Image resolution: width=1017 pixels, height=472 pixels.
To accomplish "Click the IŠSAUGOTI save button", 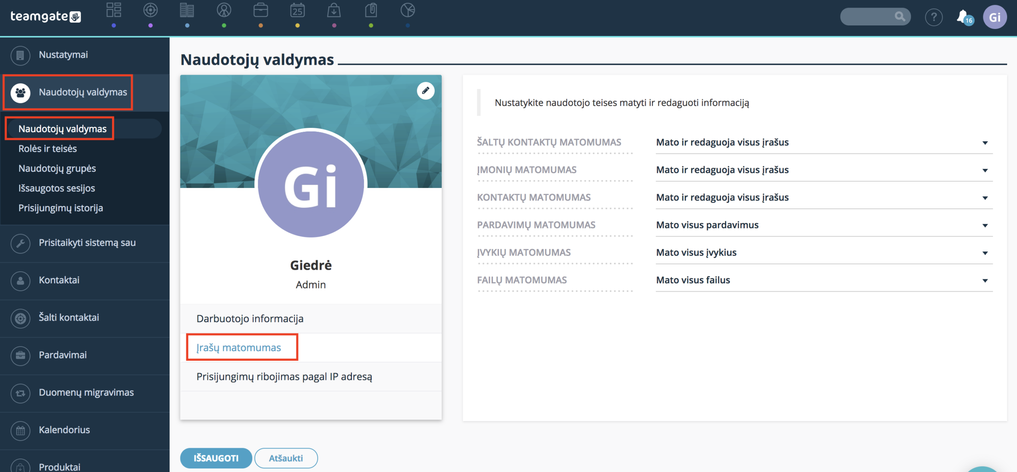I will pos(216,458).
